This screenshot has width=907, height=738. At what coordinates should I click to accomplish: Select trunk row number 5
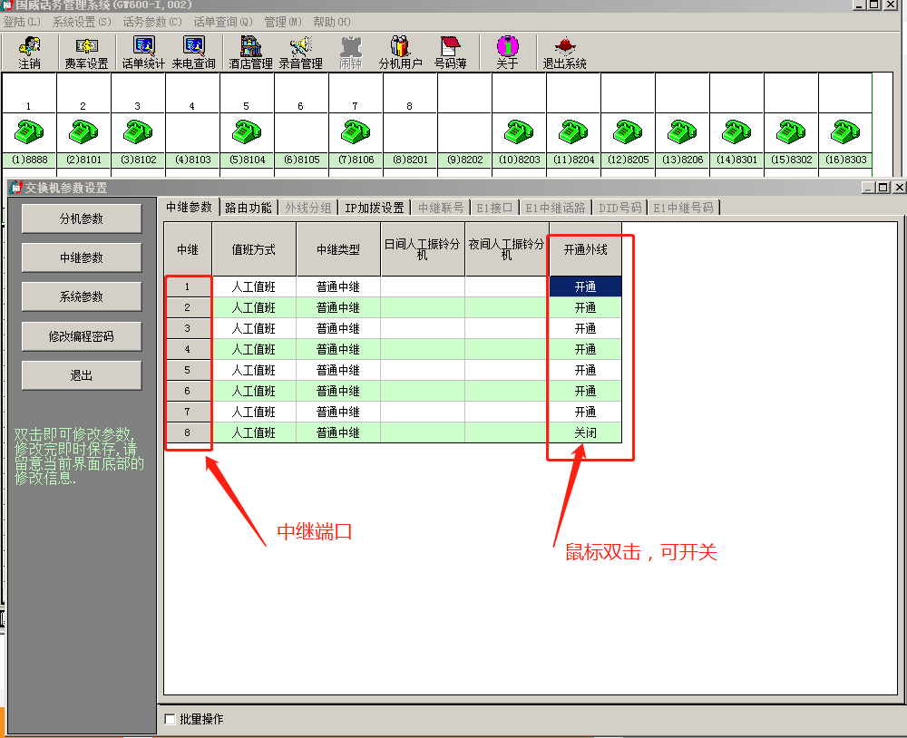[188, 370]
